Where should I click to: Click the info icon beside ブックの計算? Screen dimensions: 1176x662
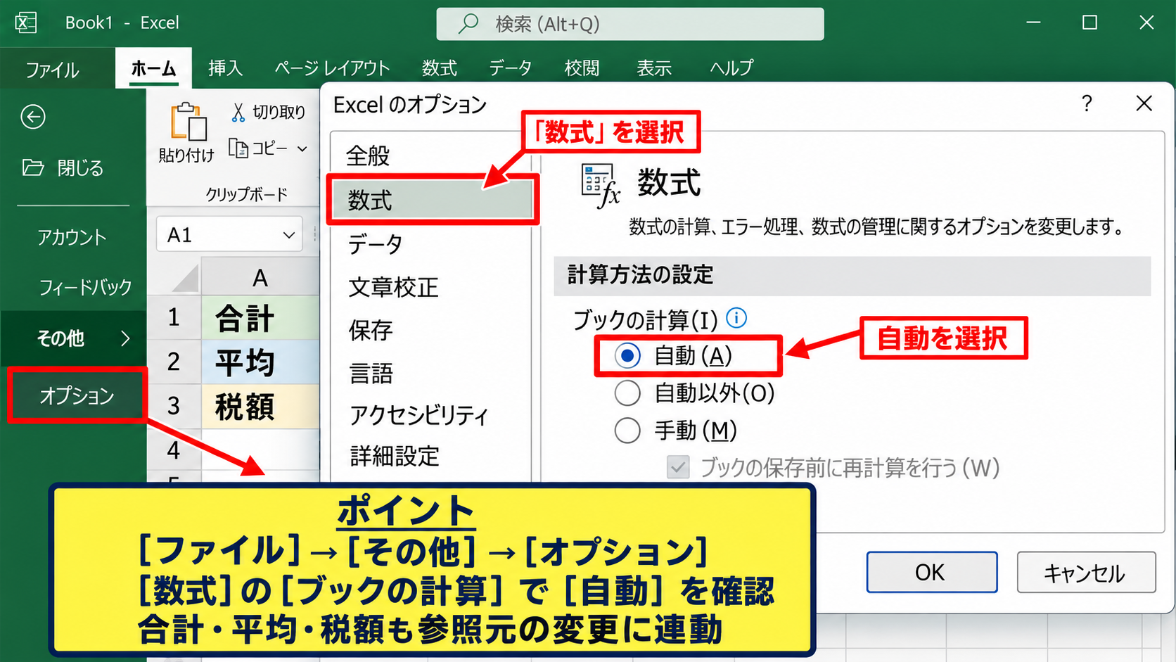(x=736, y=318)
